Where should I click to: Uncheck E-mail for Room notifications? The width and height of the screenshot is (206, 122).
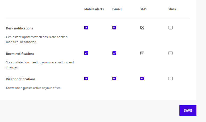pos(114,53)
